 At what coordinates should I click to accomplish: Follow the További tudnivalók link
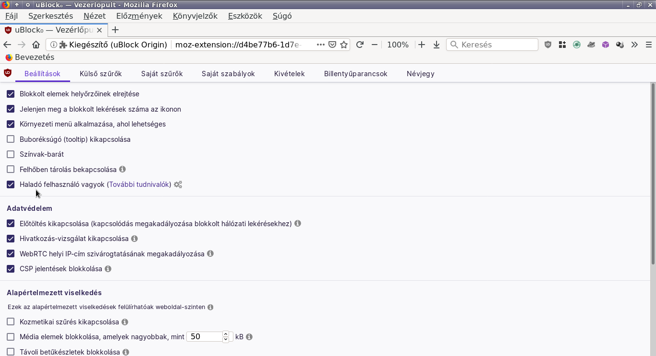point(139,184)
